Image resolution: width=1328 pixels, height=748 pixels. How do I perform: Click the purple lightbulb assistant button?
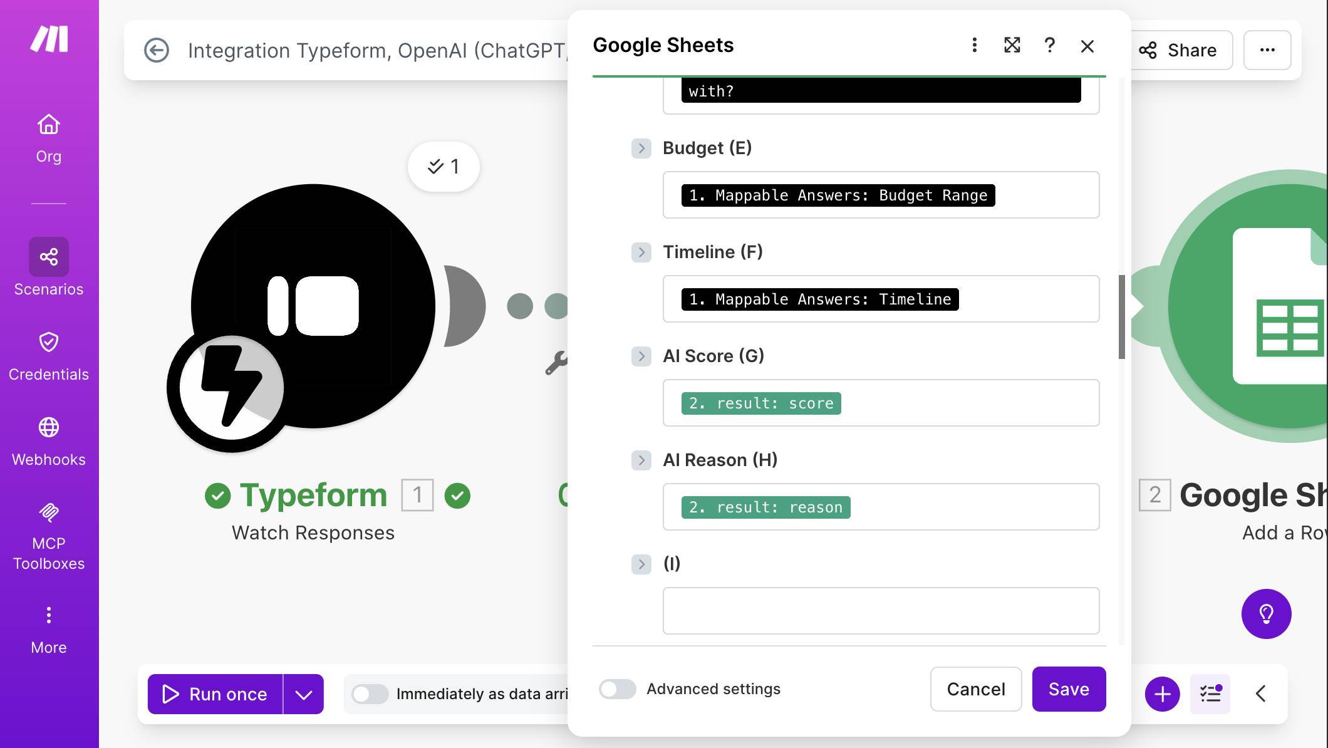tap(1267, 614)
